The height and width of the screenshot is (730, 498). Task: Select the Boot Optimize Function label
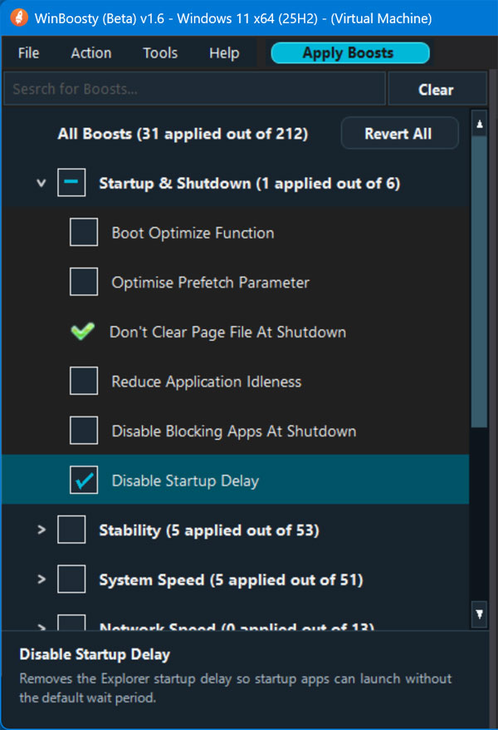[193, 233]
